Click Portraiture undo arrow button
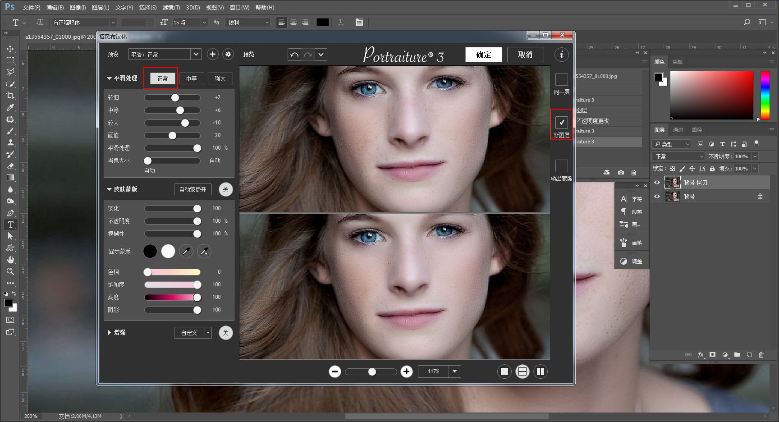Viewport: 779px width, 422px height. click(x=294, y=55)
